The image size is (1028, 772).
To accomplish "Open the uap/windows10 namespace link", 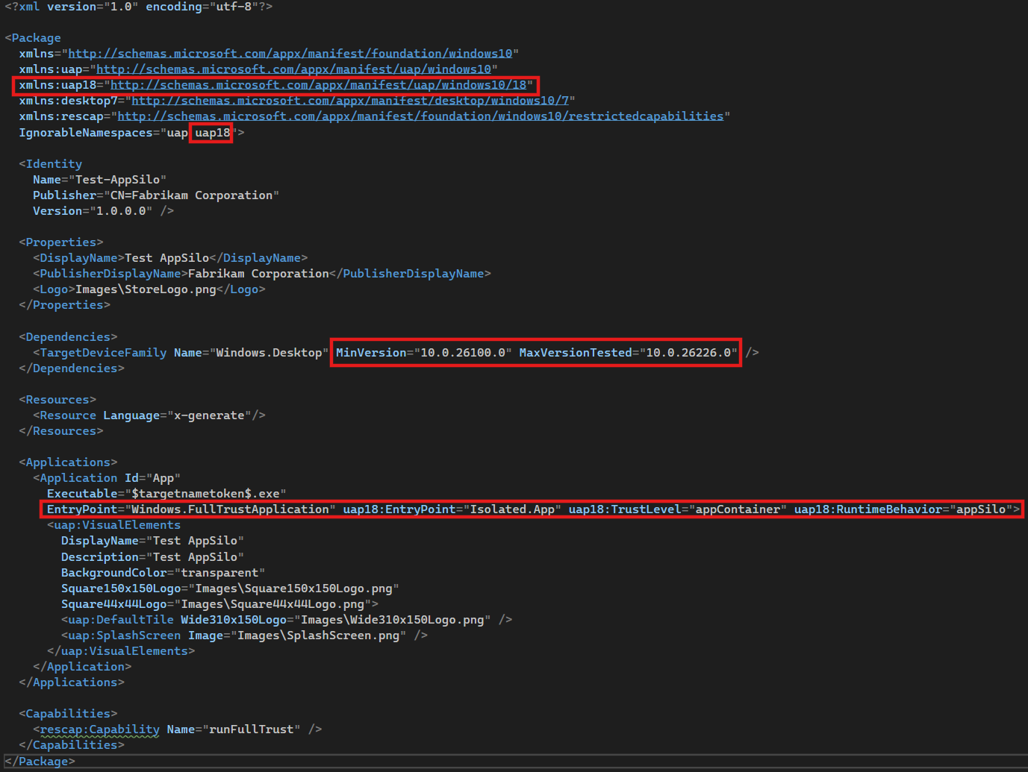I will click(296, 69).
